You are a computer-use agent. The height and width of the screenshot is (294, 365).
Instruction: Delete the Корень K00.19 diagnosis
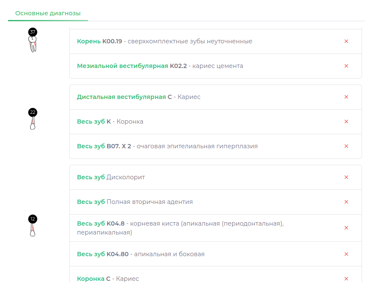click(x=347, y=41)
